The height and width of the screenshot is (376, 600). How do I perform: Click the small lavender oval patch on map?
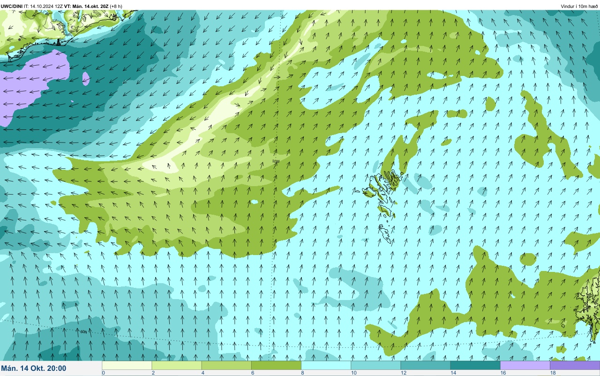pos(86,78)
